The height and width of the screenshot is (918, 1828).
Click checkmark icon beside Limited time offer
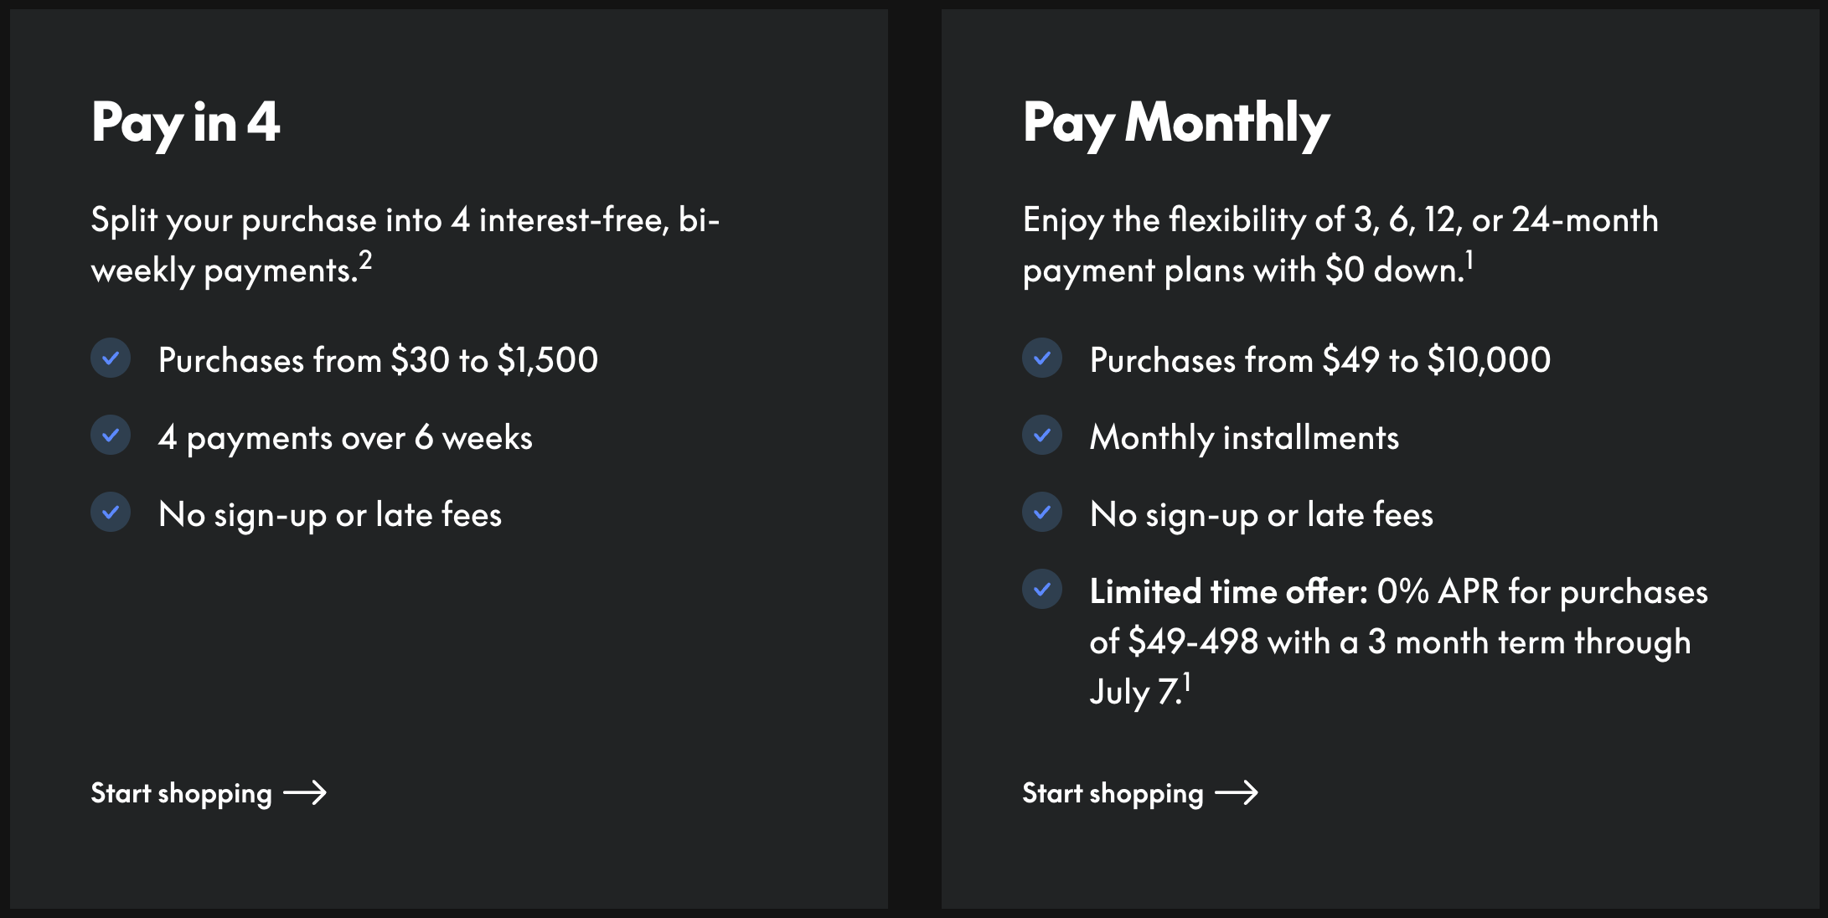pos(1042,590)
